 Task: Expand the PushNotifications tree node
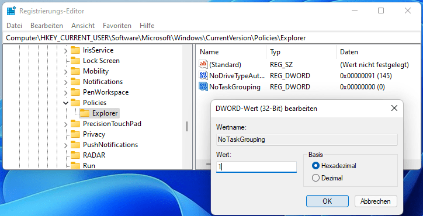pos(65,145)
